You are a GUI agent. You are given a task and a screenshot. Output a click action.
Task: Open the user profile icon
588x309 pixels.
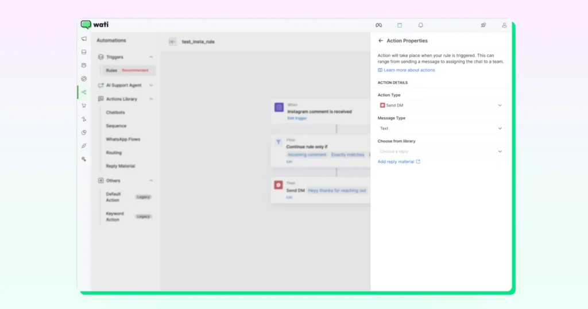pyautogui.click(x=504, y=25)
